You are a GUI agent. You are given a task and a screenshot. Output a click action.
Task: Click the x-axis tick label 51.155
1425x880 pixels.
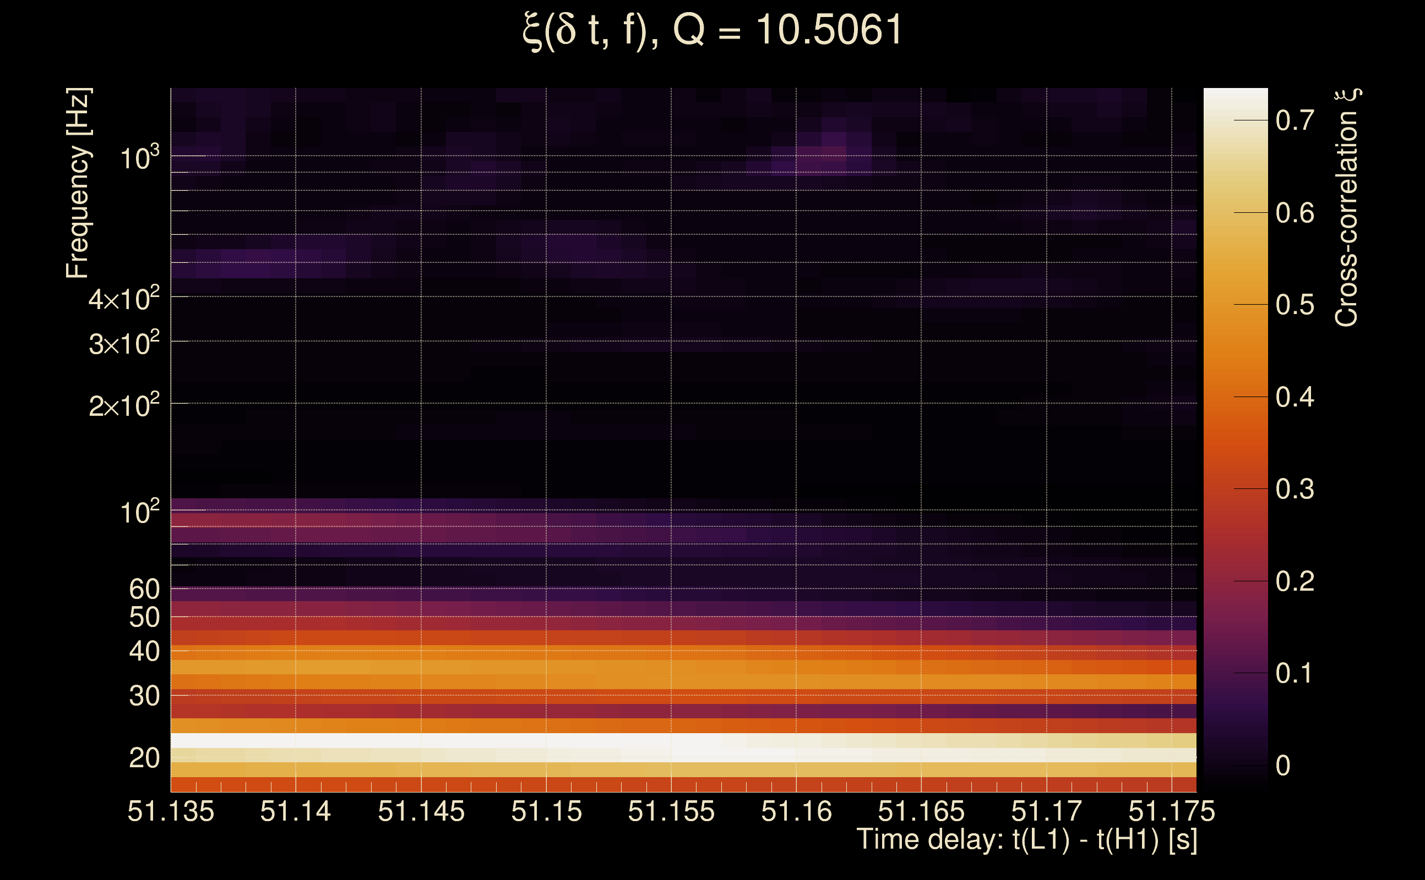pyautogui.click(x=671, y=811)
